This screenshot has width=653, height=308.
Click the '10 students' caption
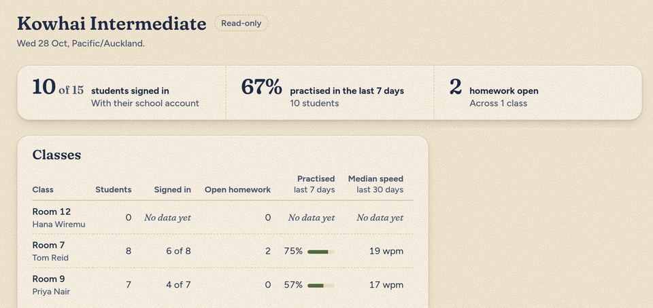(314, 103)
